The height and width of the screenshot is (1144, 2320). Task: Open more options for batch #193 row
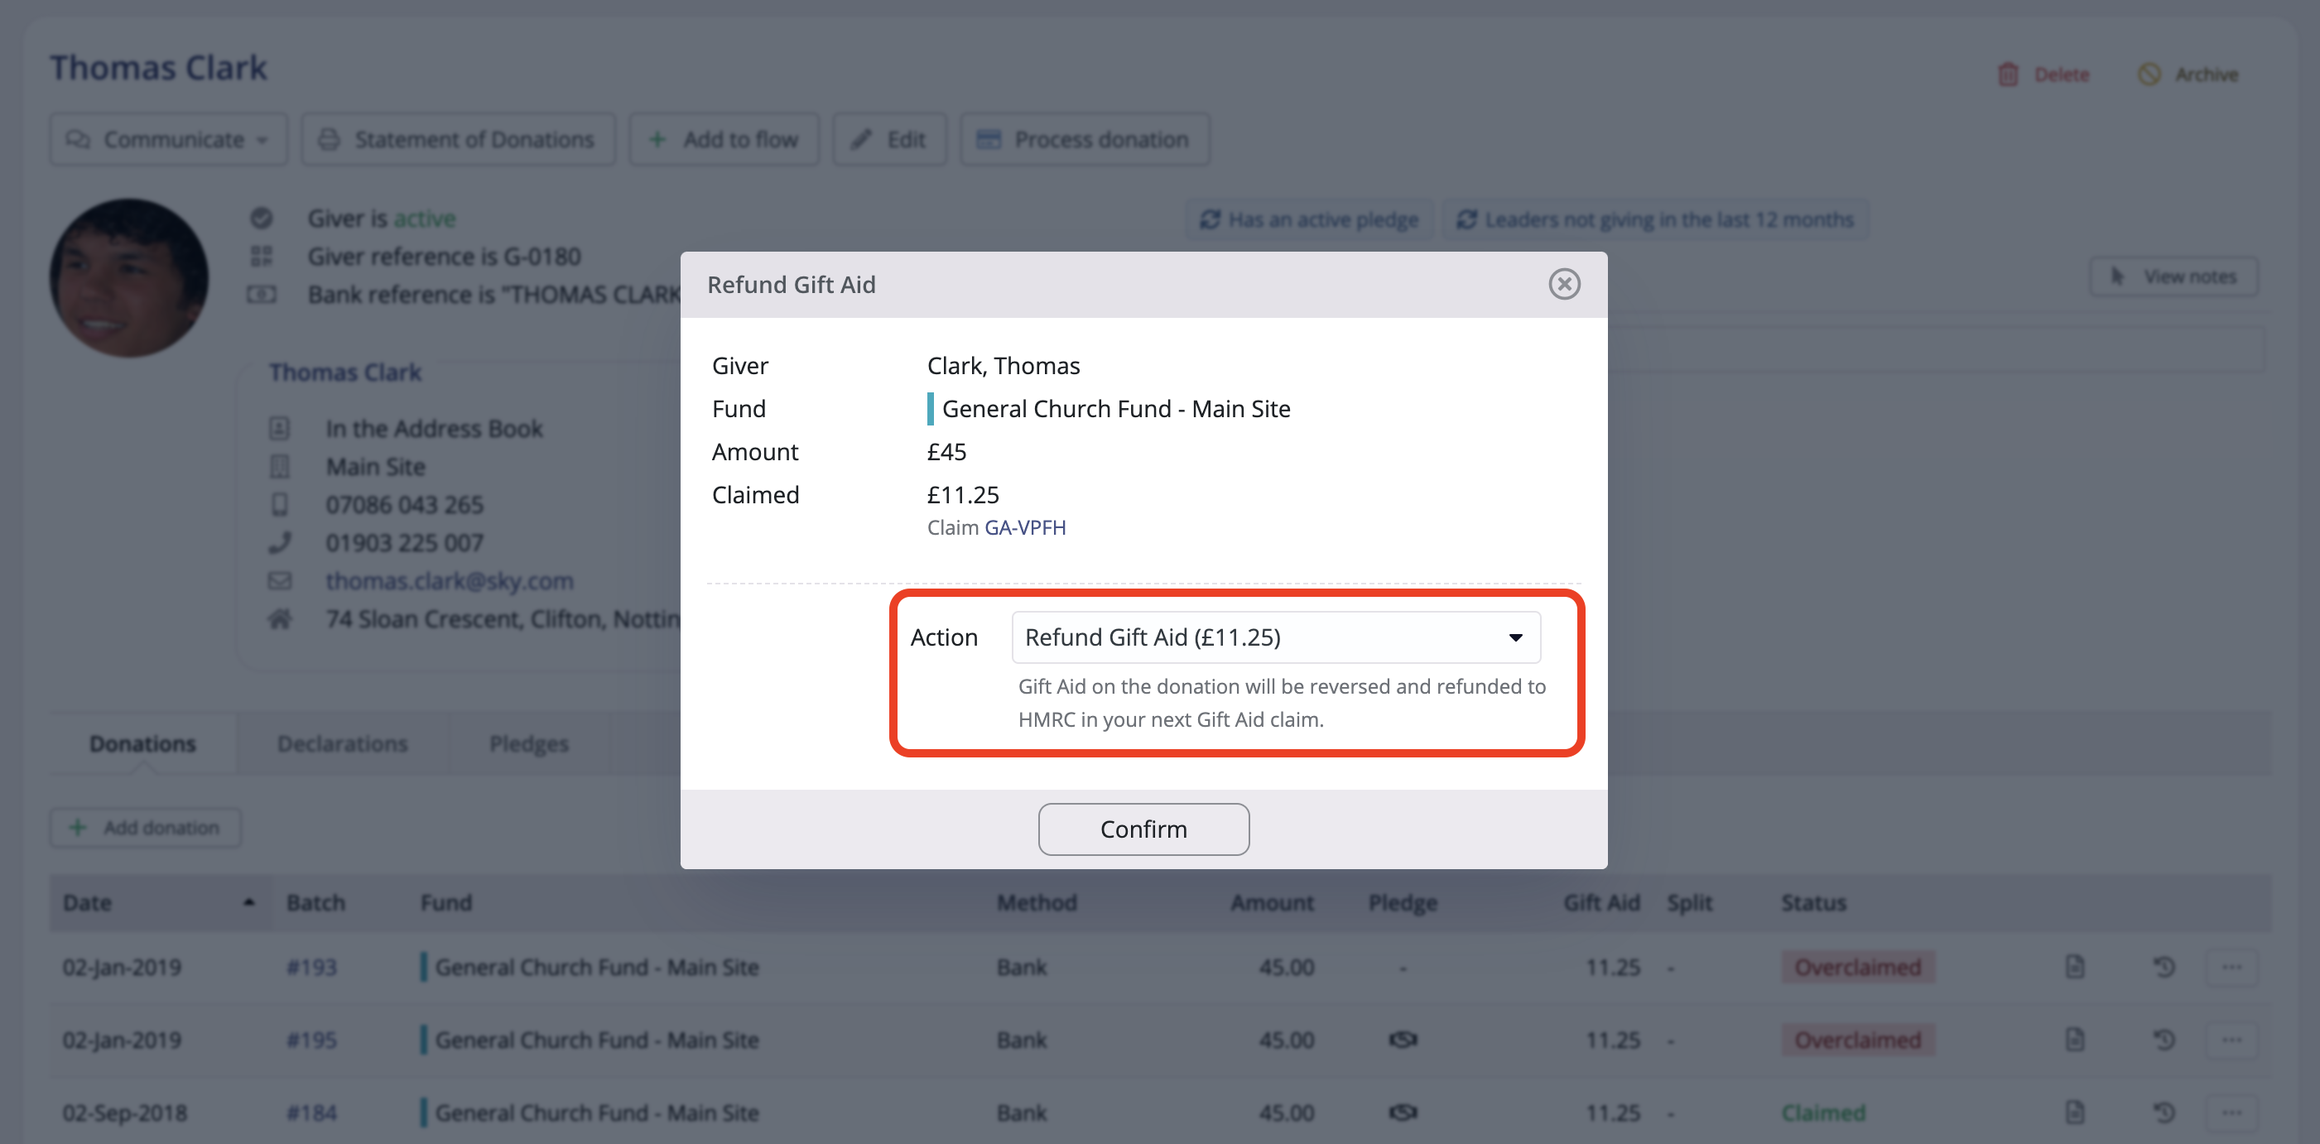pos(2231,967)
